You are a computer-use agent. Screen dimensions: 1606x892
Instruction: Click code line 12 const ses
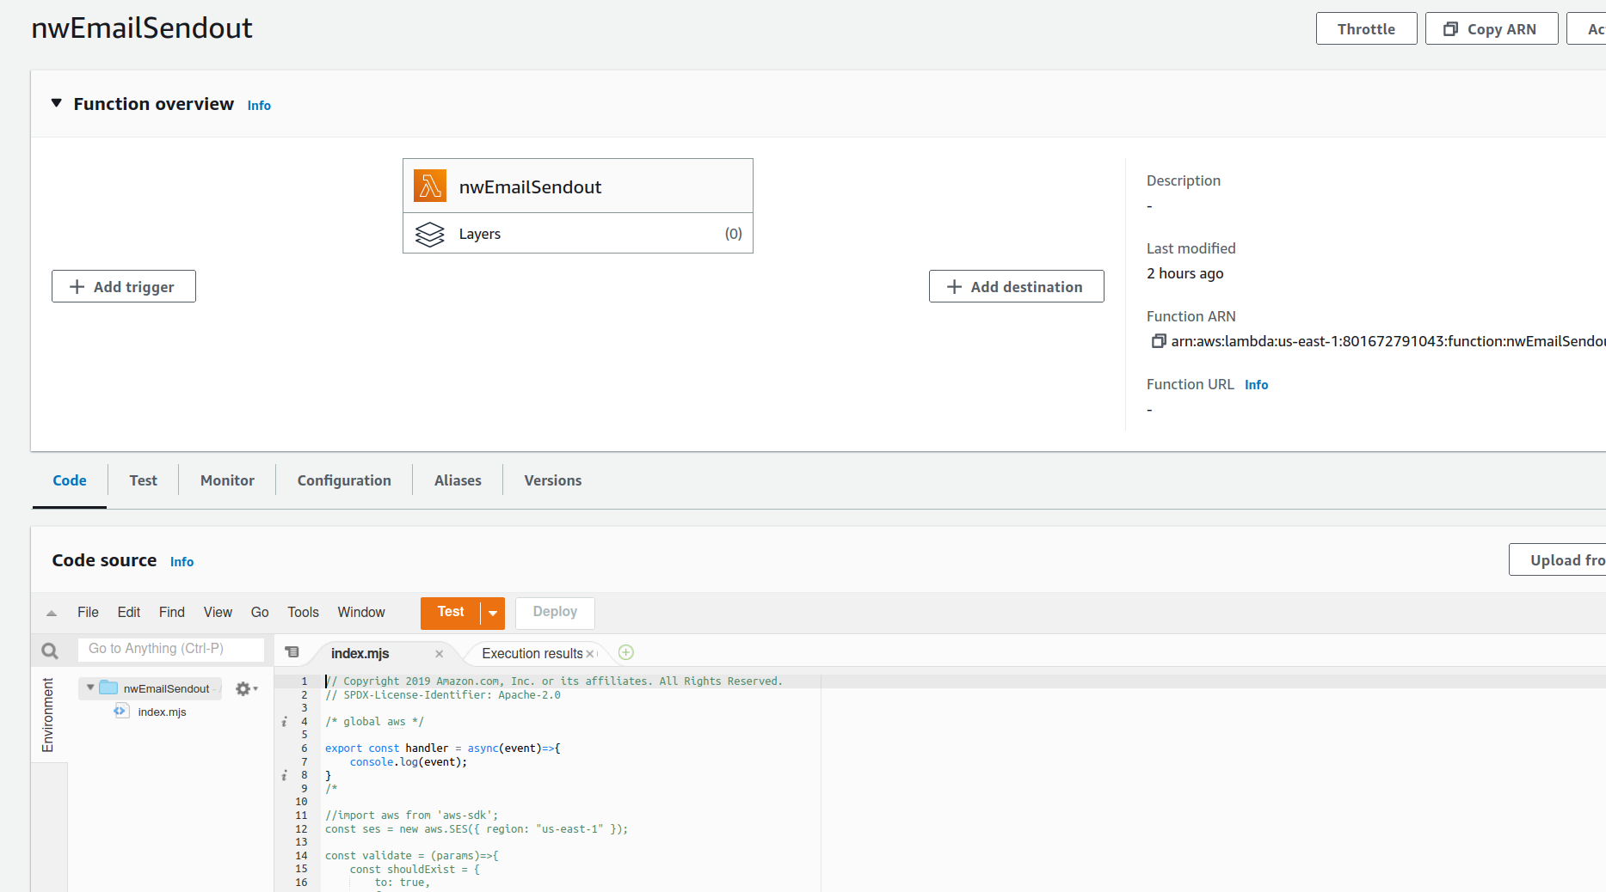click(x=477, y=829)
